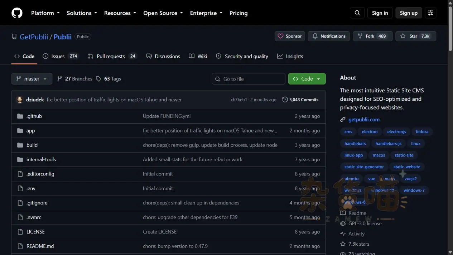Screen dimensions: 453x255
Task: Click 'Update FUNDING.yml' commit message
Action: (x=167, y=116)
